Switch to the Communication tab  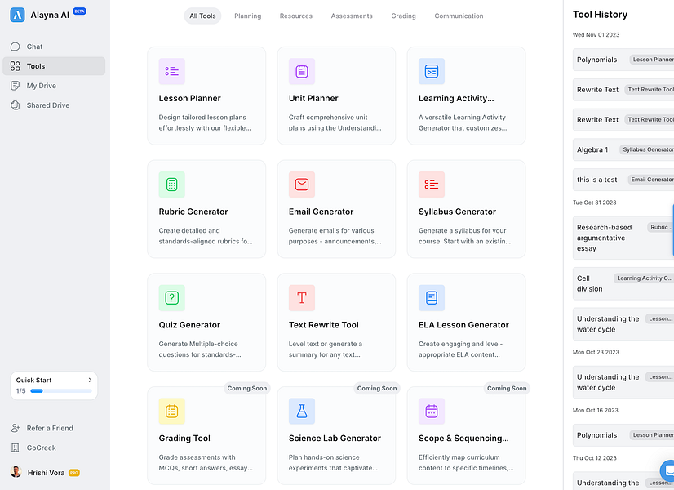coord(459,16)
